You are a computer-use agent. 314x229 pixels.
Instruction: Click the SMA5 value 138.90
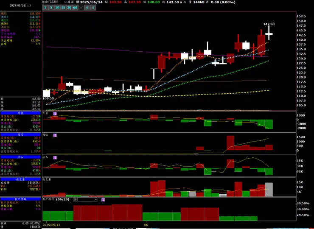34,14
